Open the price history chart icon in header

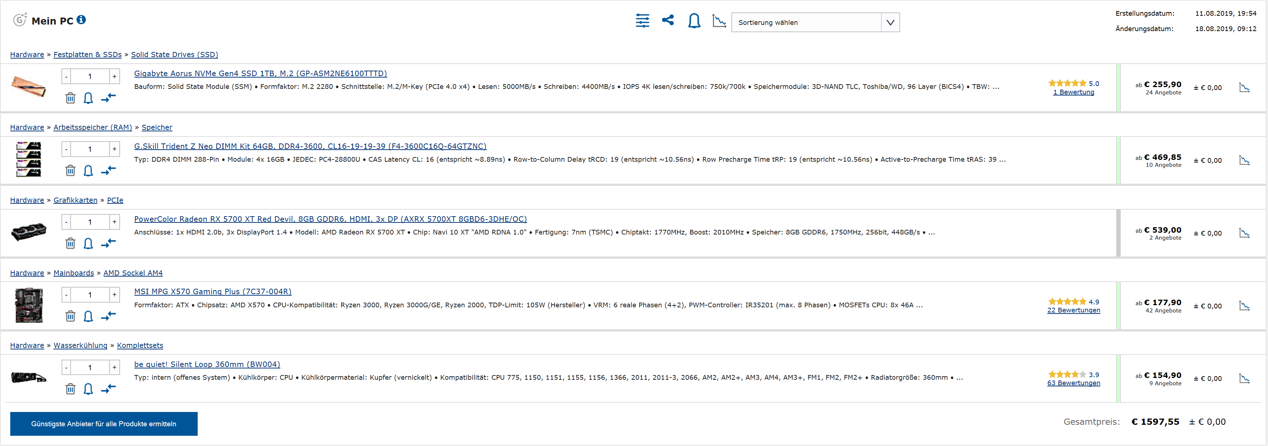(719, 21)
